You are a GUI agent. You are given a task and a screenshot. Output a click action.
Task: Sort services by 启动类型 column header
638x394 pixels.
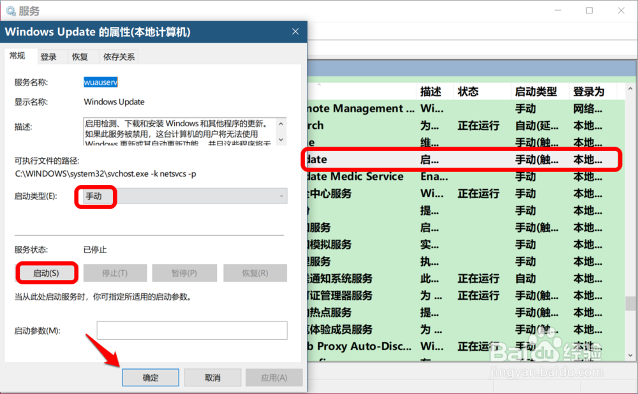click(x=540, y=91)
